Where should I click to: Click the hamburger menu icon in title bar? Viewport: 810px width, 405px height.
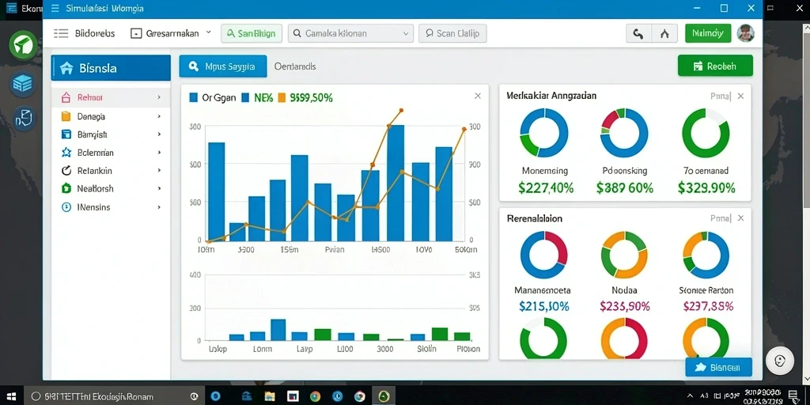coord(55,8)
